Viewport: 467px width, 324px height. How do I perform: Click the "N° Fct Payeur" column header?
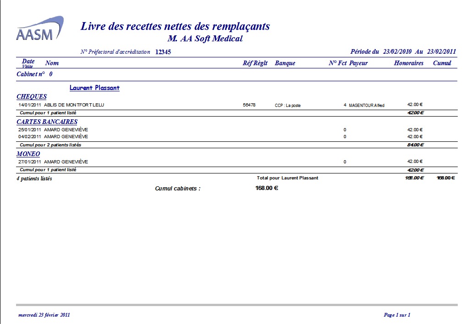pos(348,63)
